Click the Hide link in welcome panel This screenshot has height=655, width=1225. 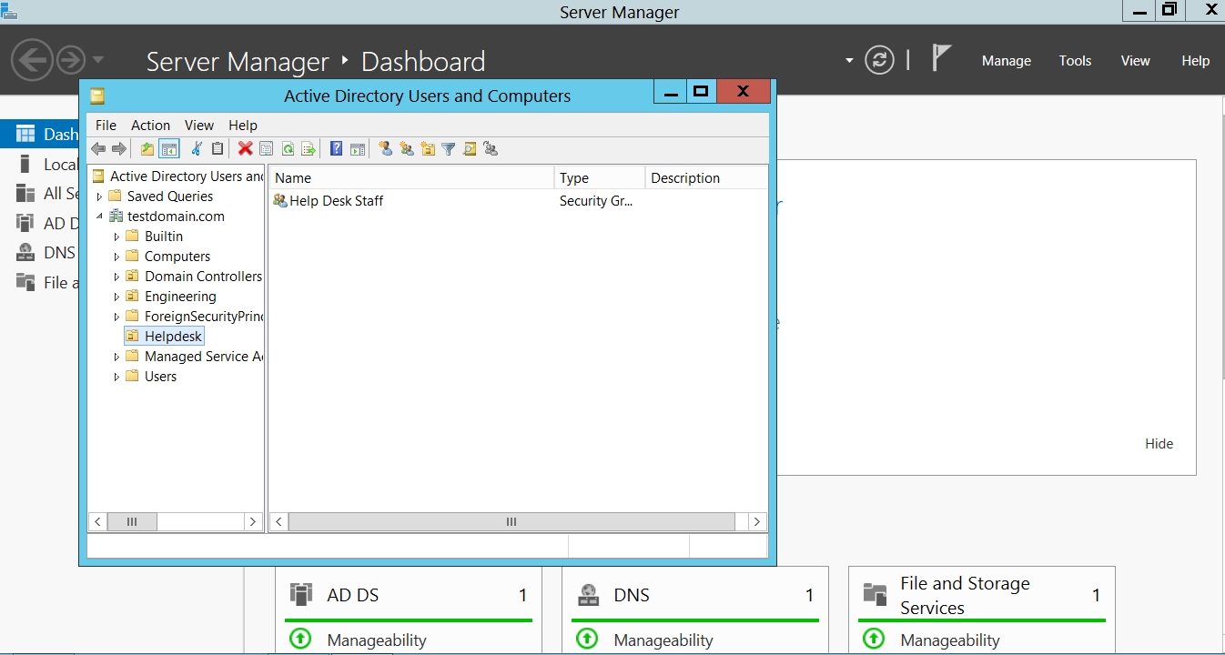[x=1159, y=444]
